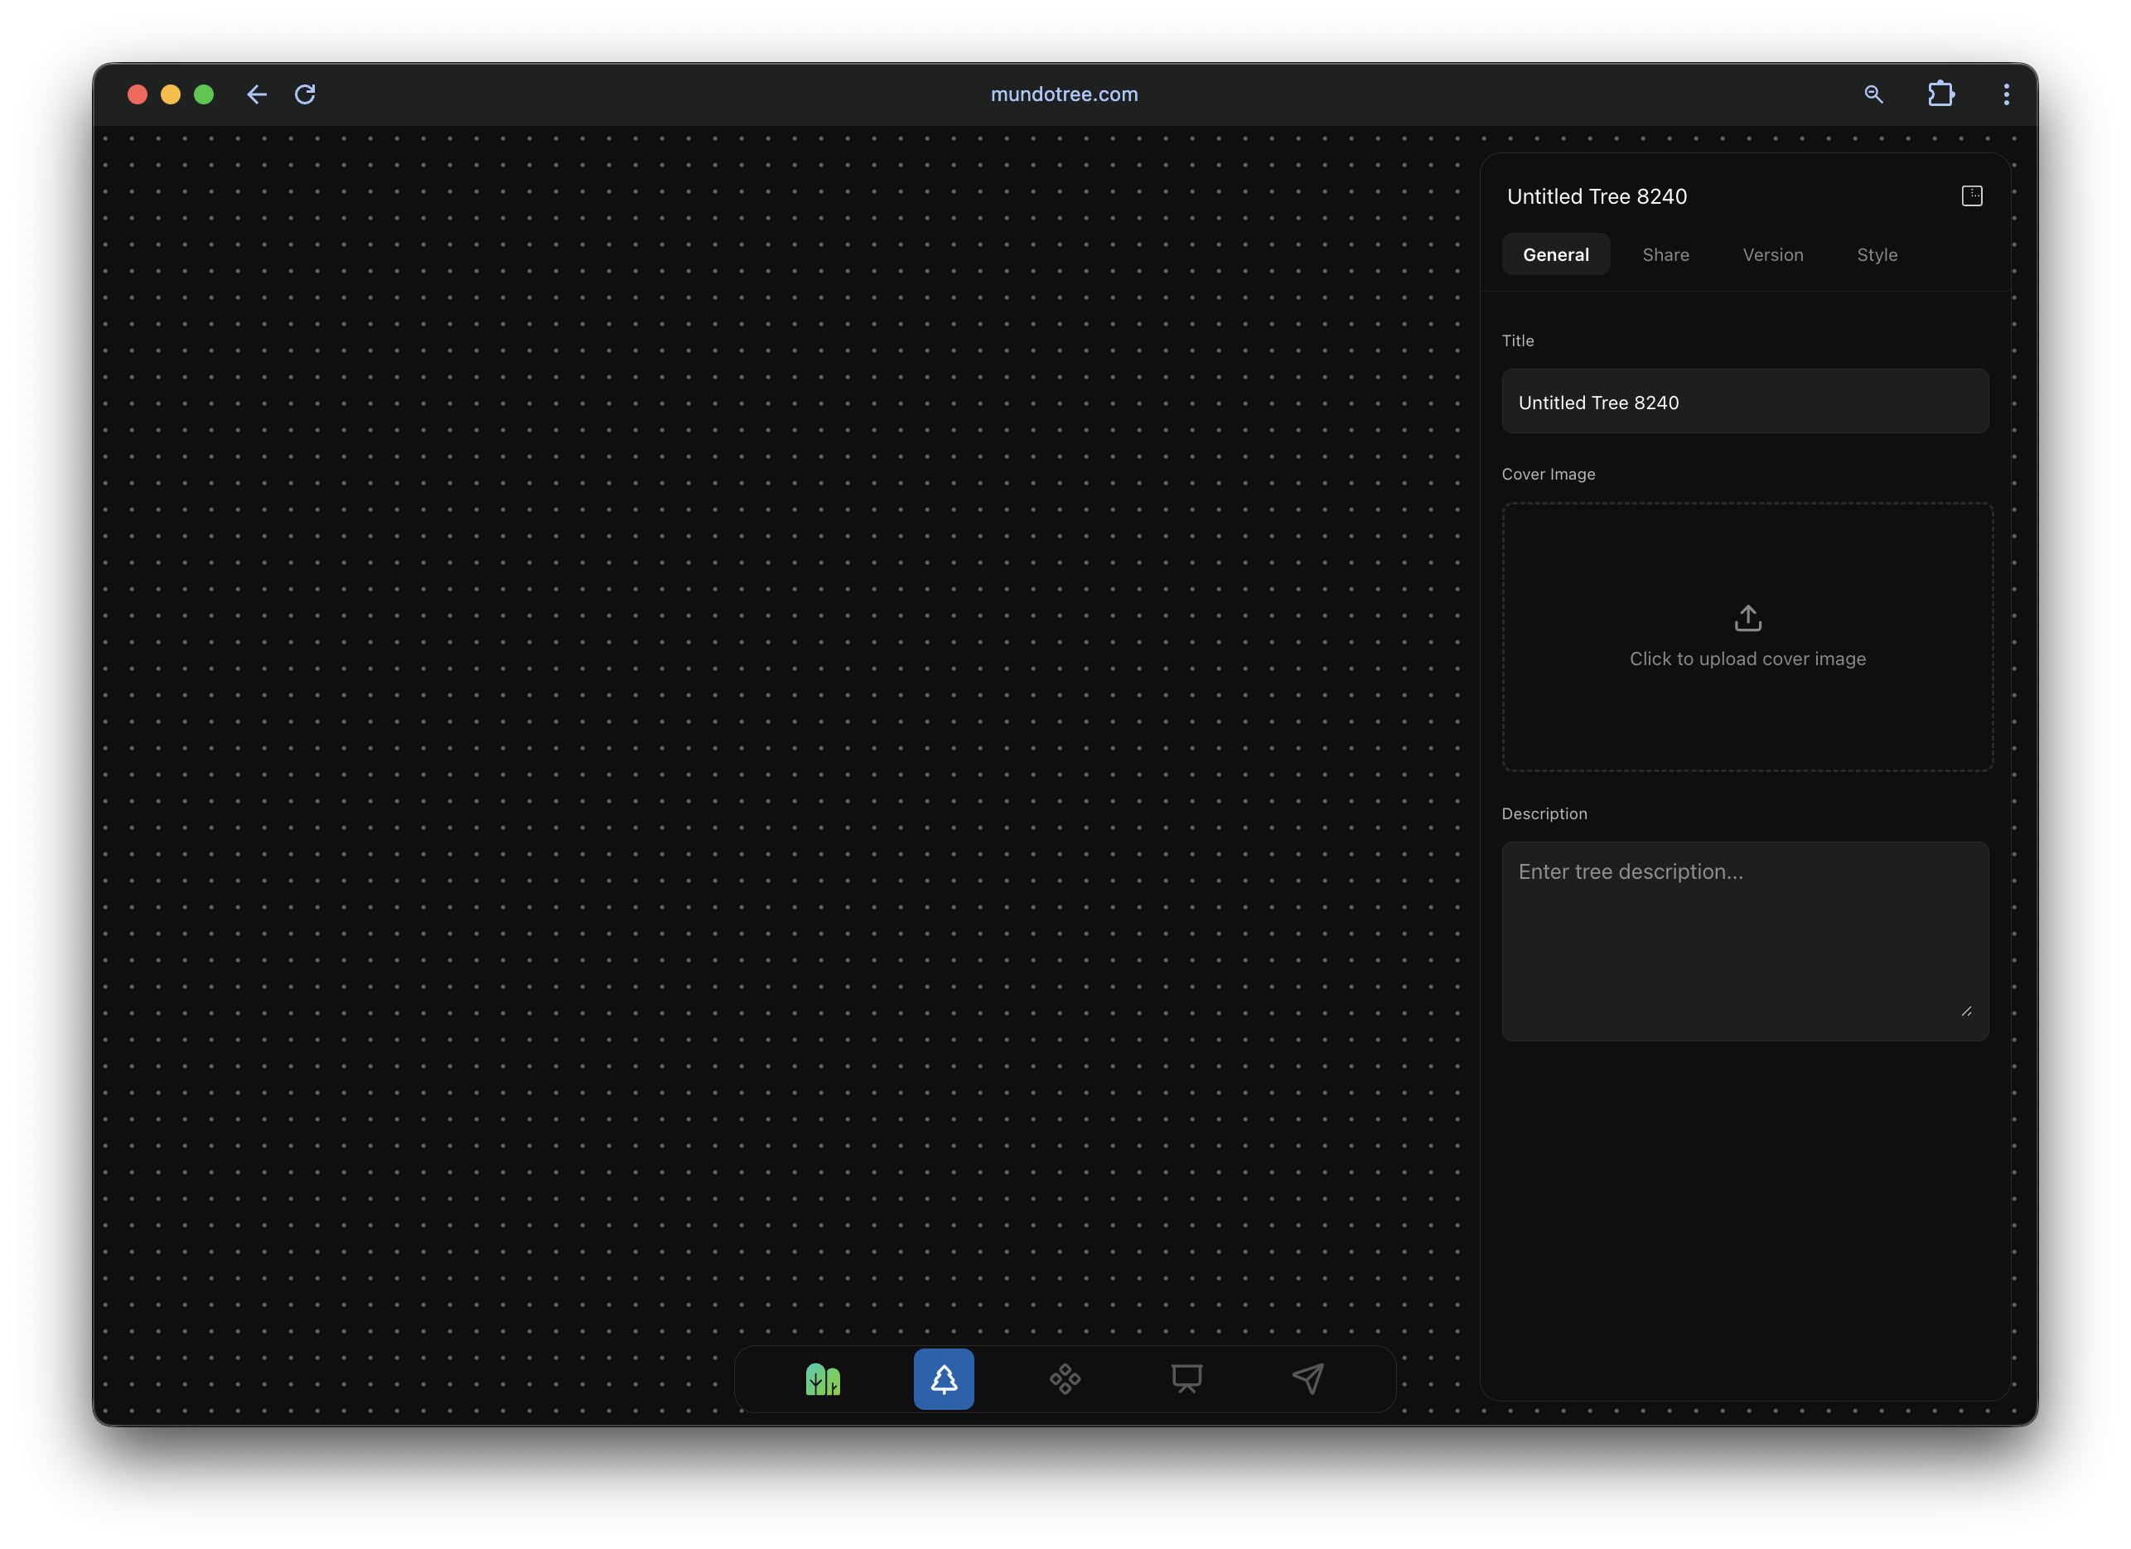This screenshot has width=2131, height=1549.
Task: Click the browser extensions puzzle icon
Action: (1940, 94)
